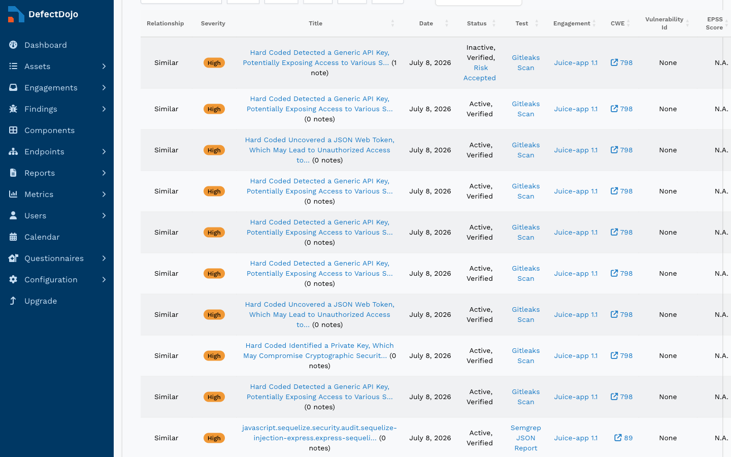Expand the Questionnaires submenu chevron
This screenshot has width=731, height=457.
pos(104,258)
